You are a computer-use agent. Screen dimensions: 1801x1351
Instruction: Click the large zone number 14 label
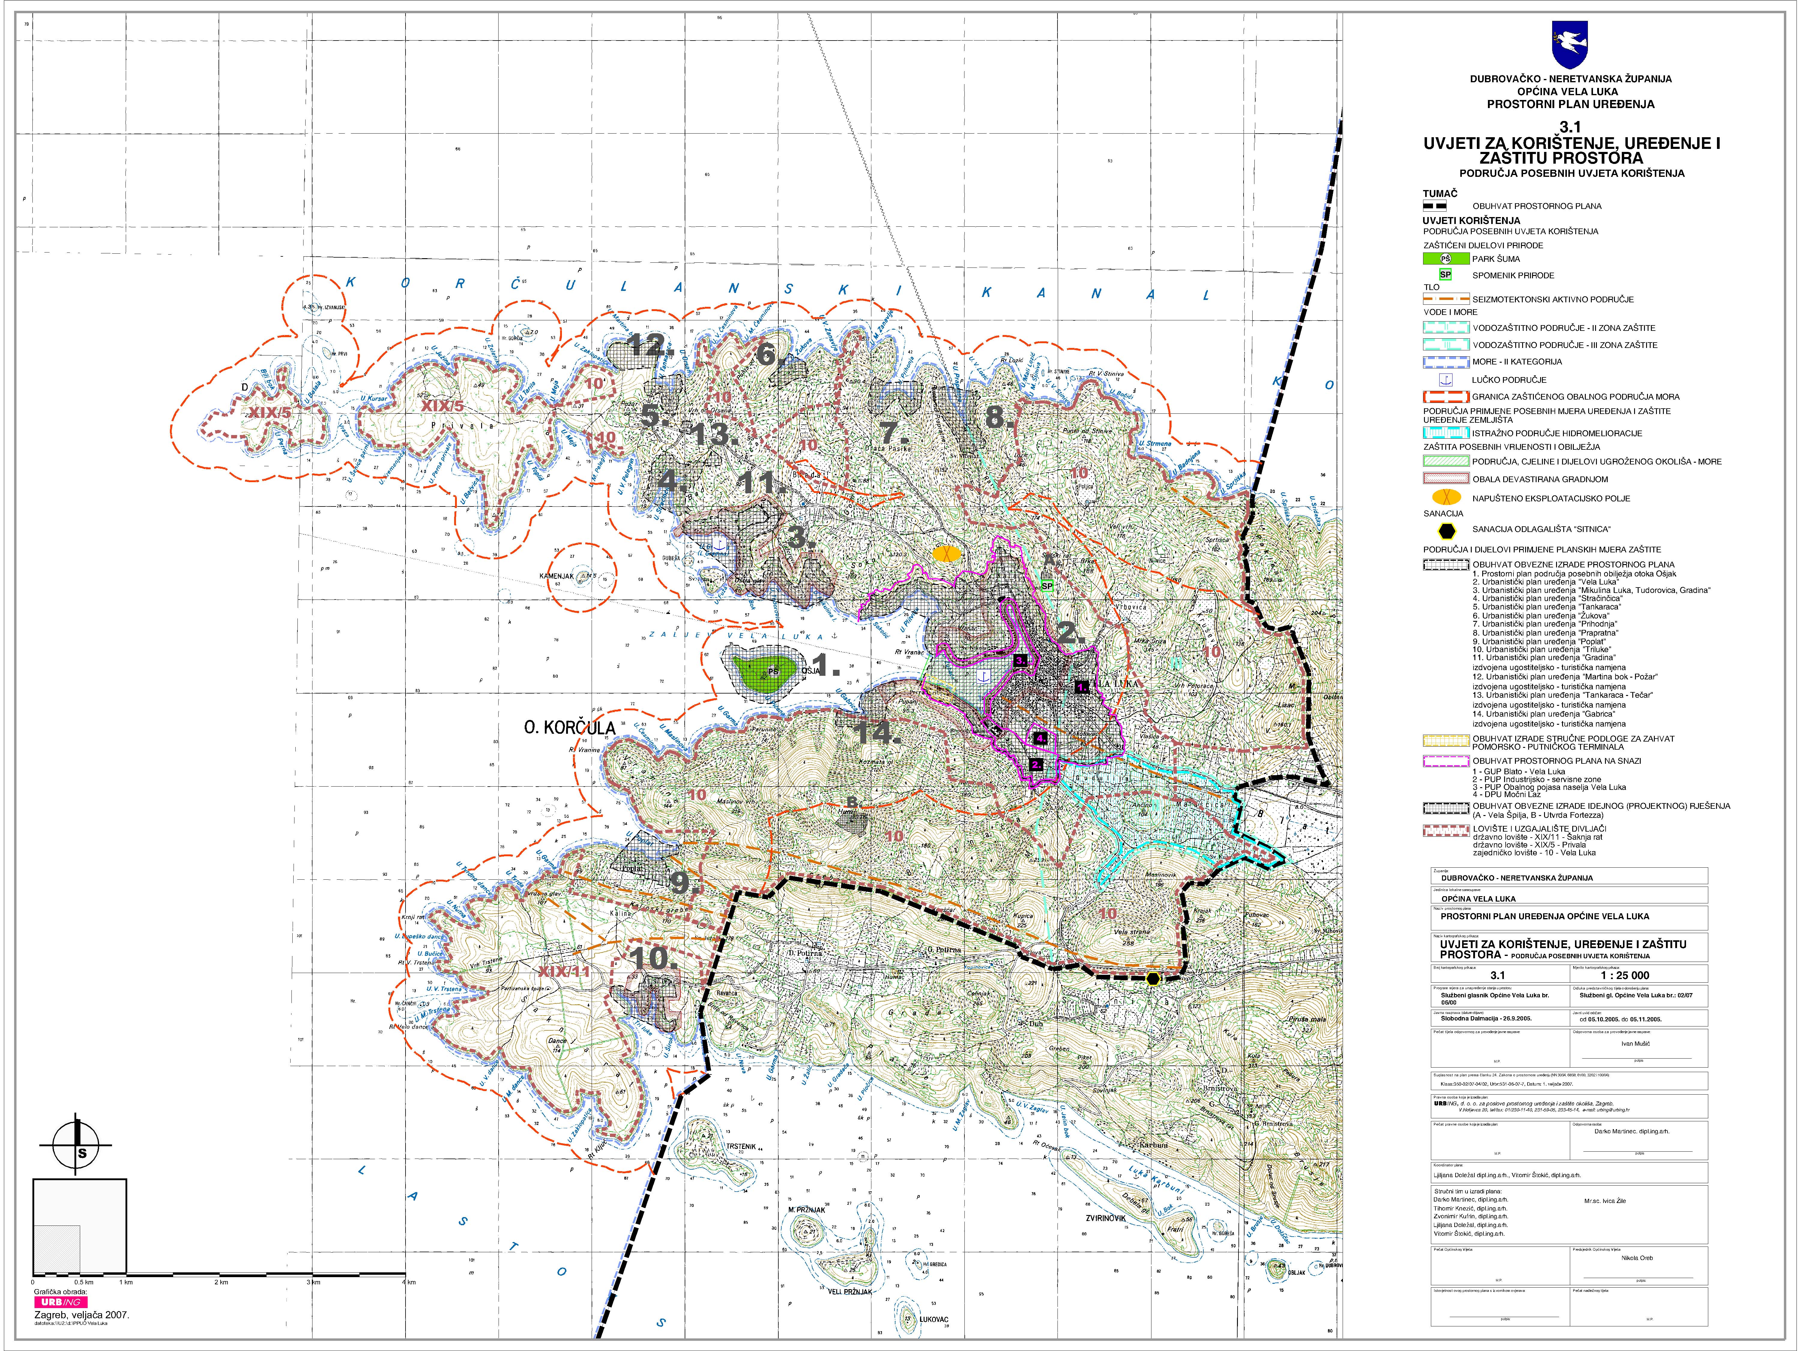click(876, 733)
